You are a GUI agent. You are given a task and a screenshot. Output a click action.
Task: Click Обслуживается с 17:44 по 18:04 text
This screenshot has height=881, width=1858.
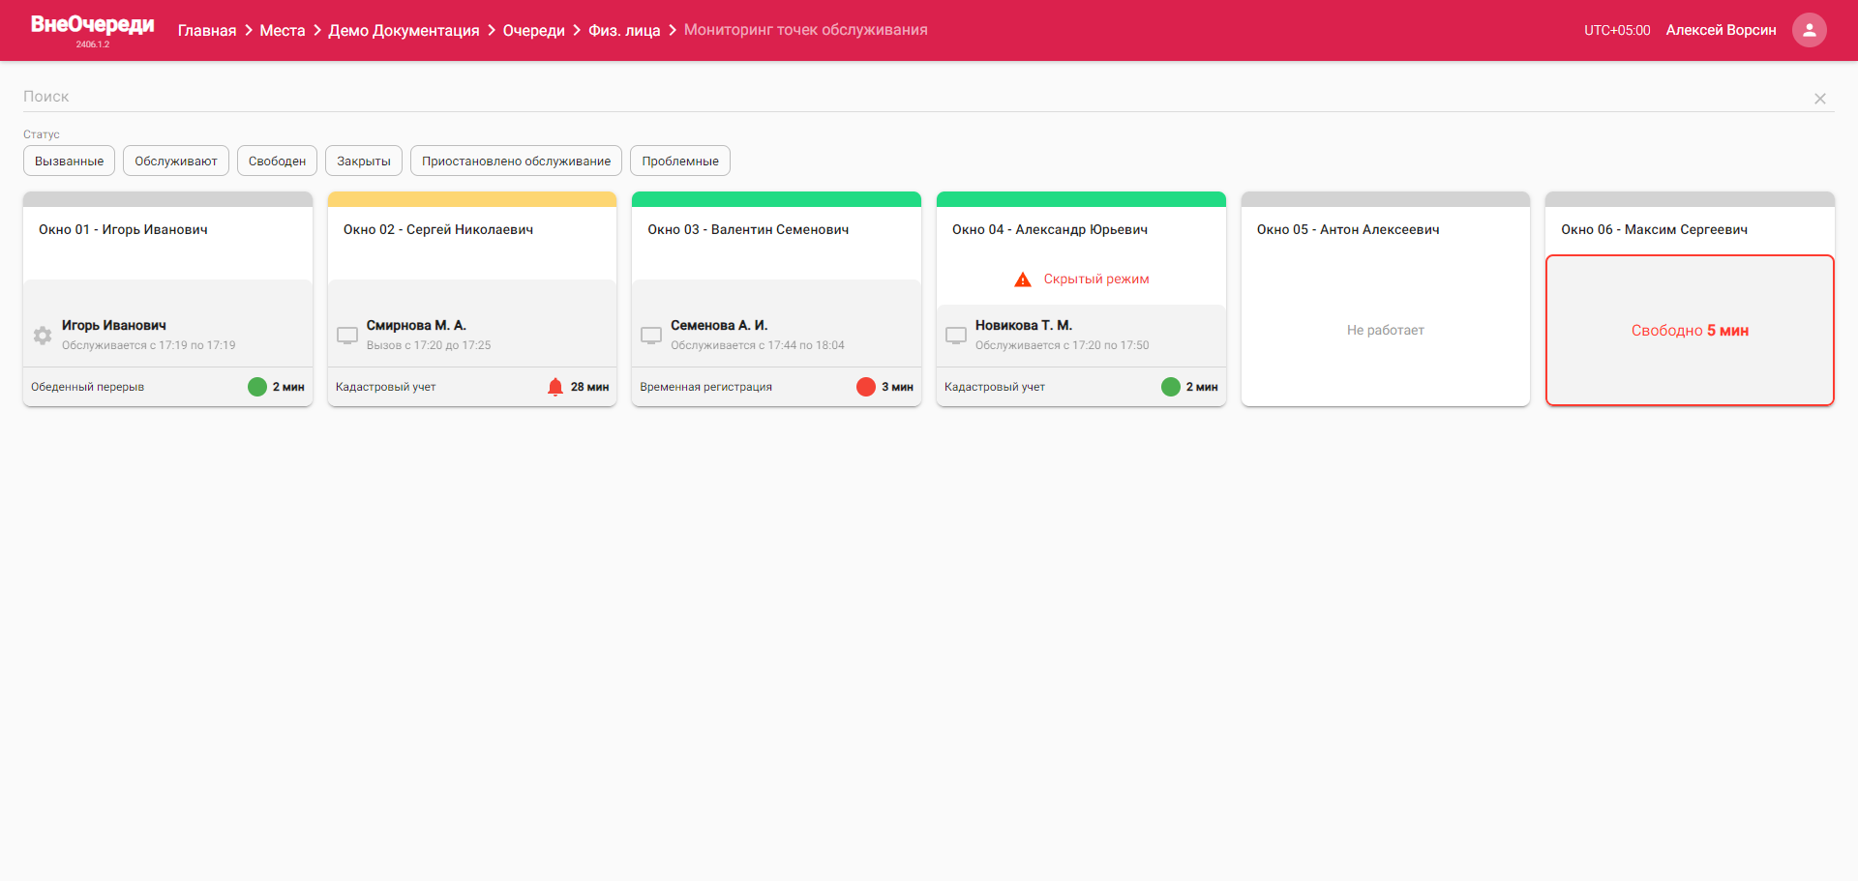click(x=758, y=345)
